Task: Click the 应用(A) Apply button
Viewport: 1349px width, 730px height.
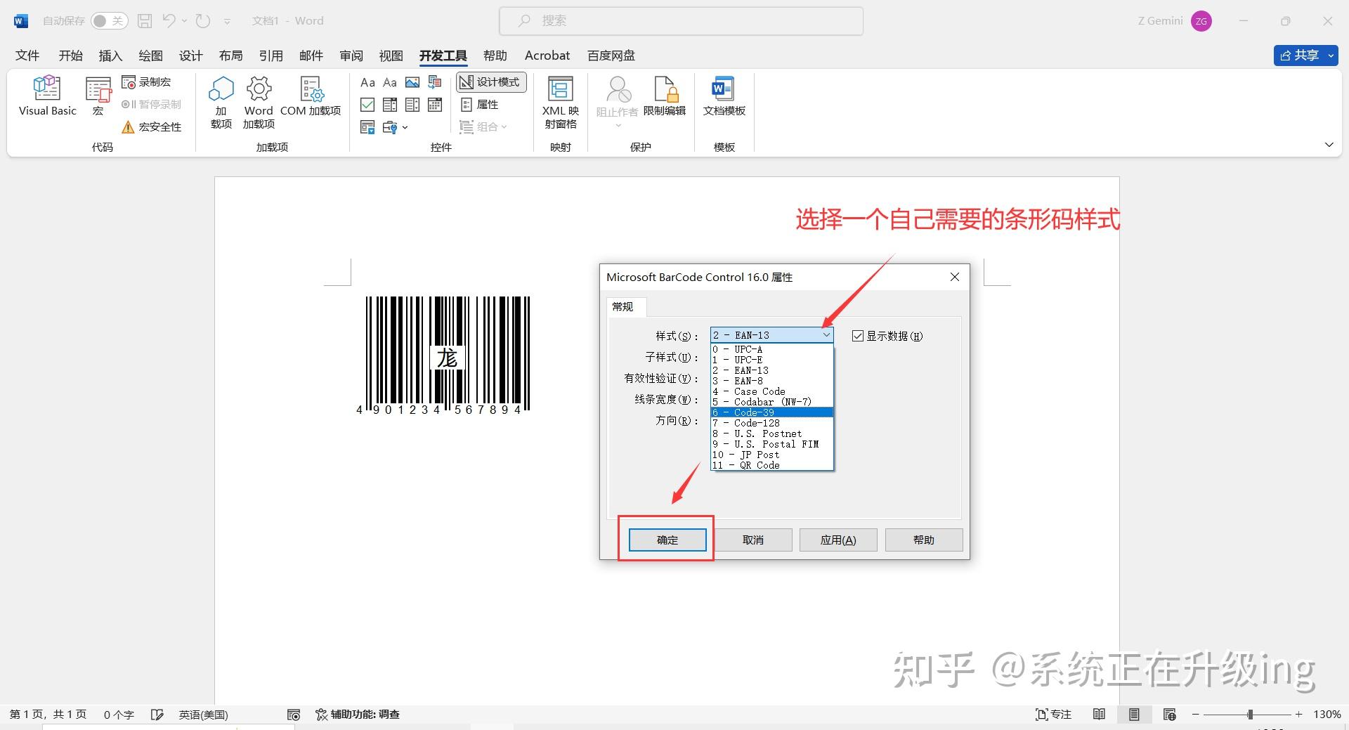Action: click(x=838, y=540)
